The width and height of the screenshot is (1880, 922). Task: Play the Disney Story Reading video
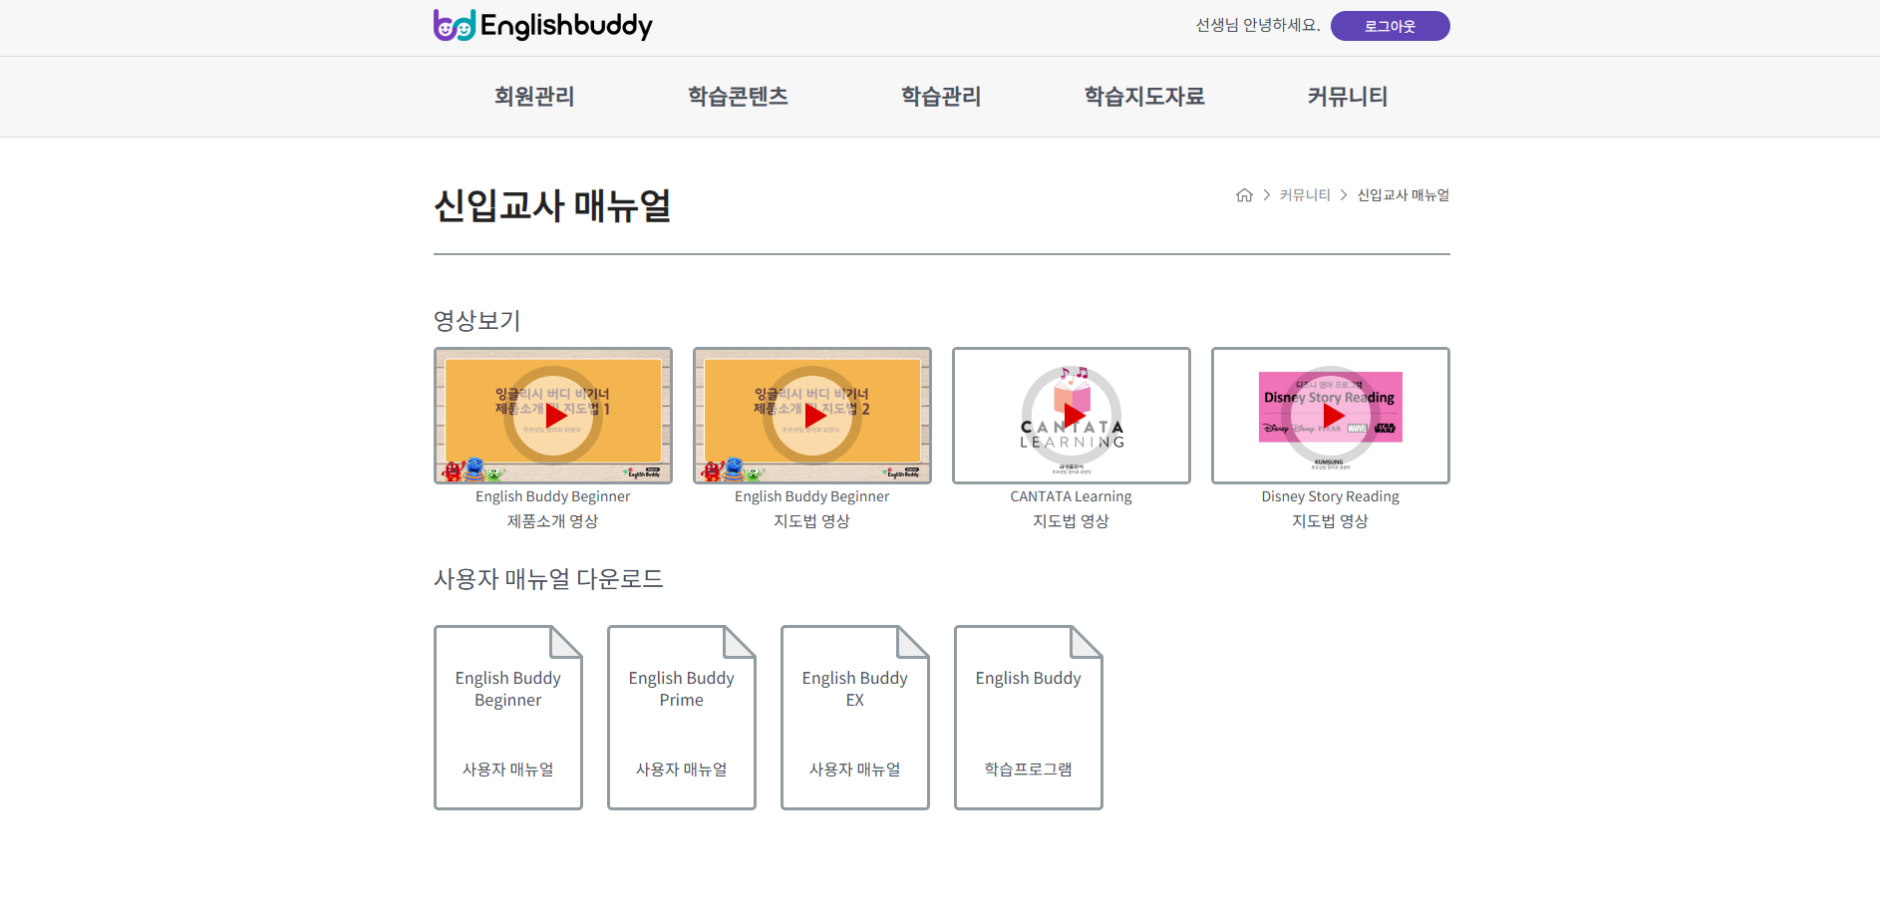click(1331, 416)
